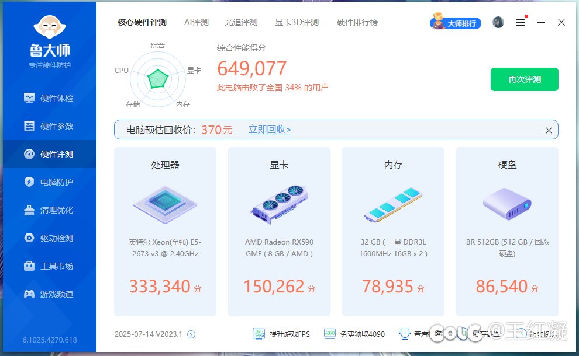
Task: Click 再次评测 green button
Action: (x=525, y=79)
